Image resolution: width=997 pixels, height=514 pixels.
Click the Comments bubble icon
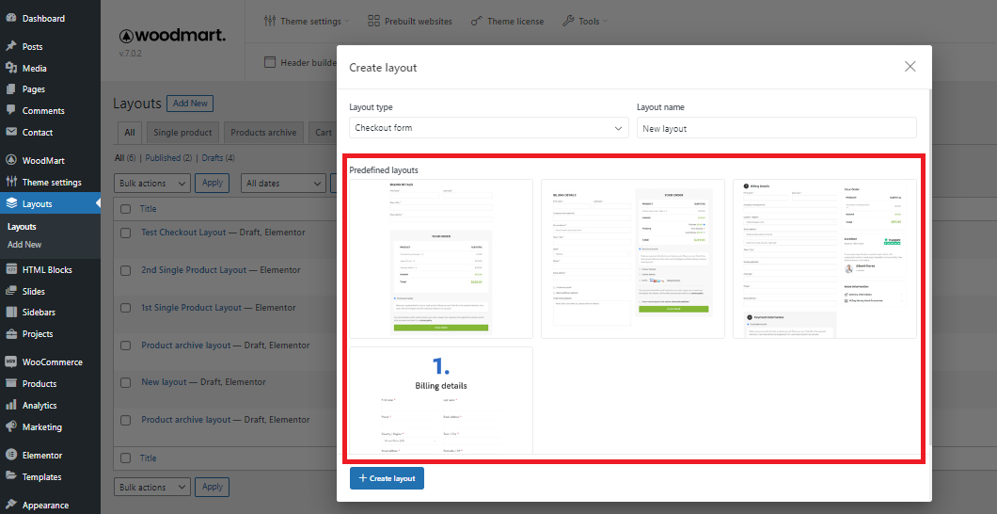[x=10, y=111]
